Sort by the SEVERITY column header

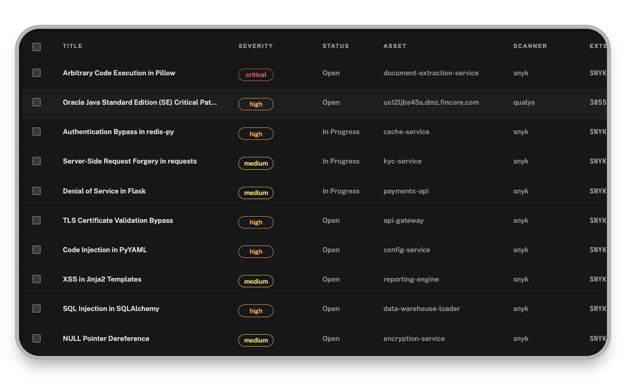tap(255, 46)
